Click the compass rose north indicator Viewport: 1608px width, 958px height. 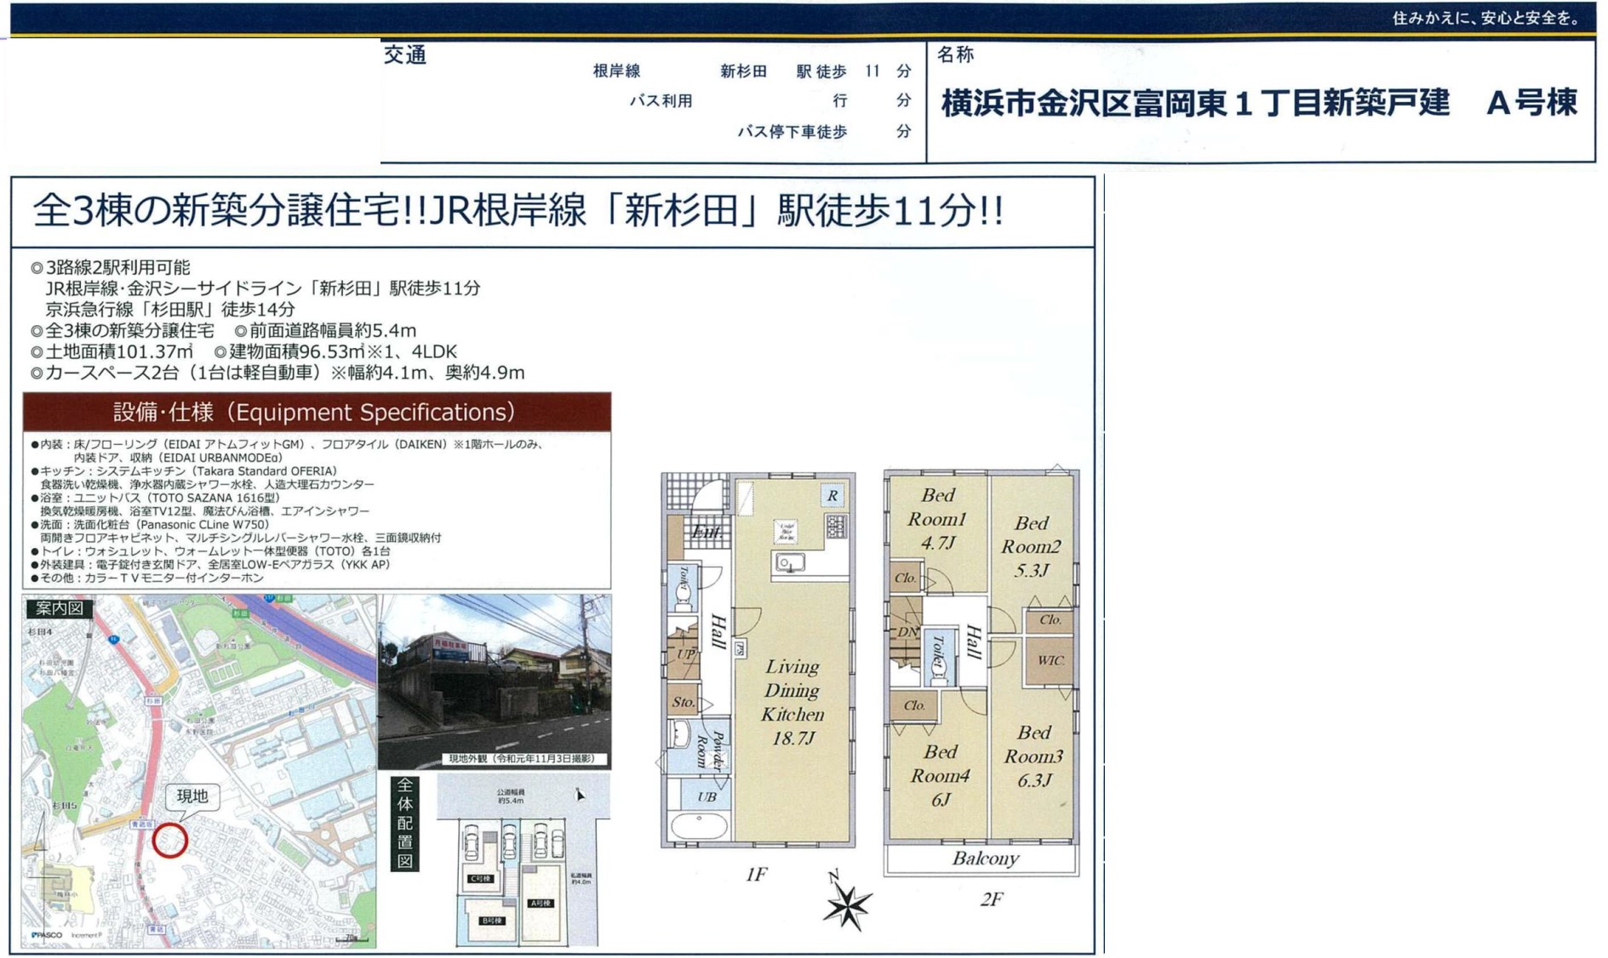(x=846, y=904)
